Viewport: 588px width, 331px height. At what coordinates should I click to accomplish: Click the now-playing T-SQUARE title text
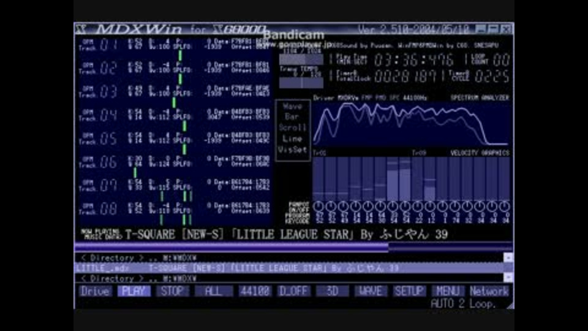click(x=287, y=235)
